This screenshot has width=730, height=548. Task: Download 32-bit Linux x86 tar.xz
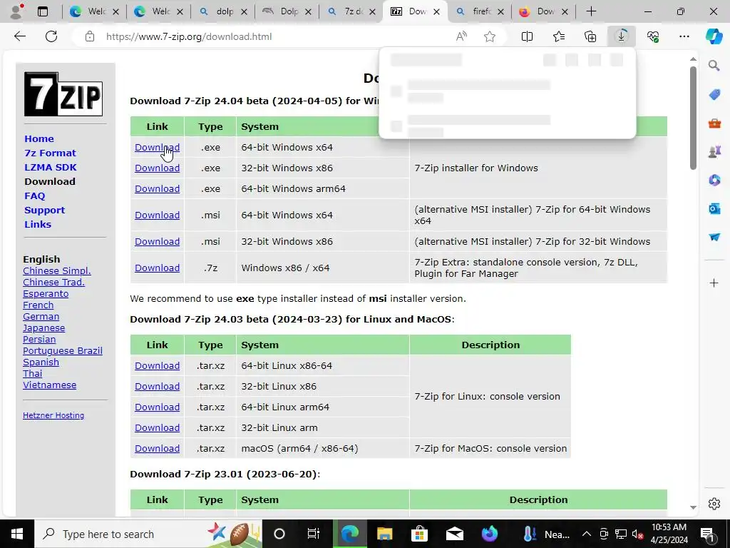pyautogui.click(x=157, y=386)
